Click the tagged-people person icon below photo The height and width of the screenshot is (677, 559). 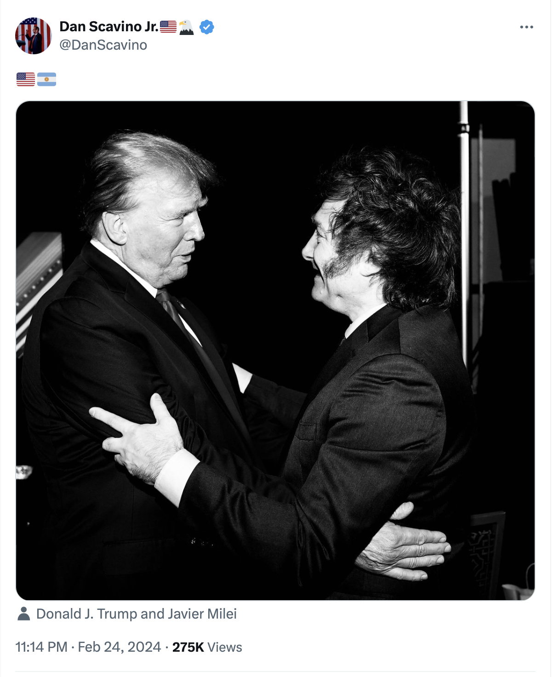click(24, 614)
